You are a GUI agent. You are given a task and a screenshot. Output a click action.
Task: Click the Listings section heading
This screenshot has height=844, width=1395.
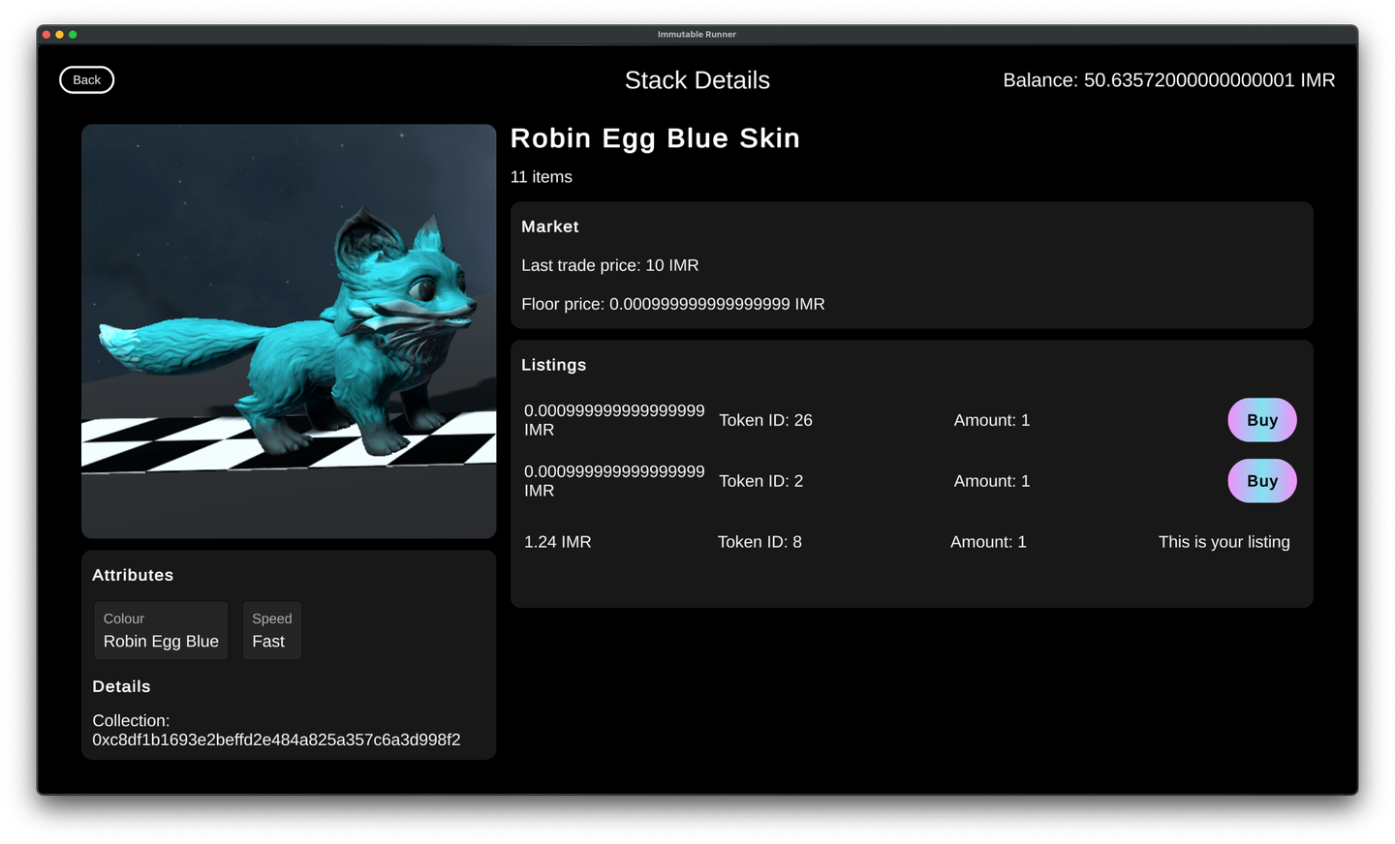tap(553, 365)
